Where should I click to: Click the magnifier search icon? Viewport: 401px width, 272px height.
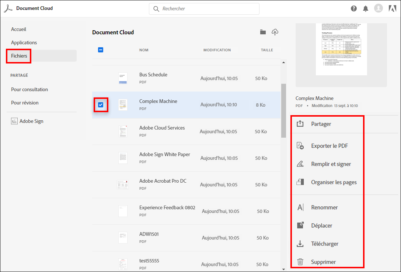[156, 9]
